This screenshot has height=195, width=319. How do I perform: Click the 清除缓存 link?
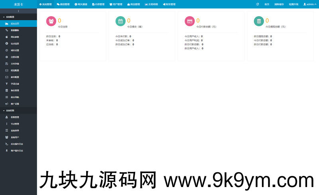tap(279, 4)
